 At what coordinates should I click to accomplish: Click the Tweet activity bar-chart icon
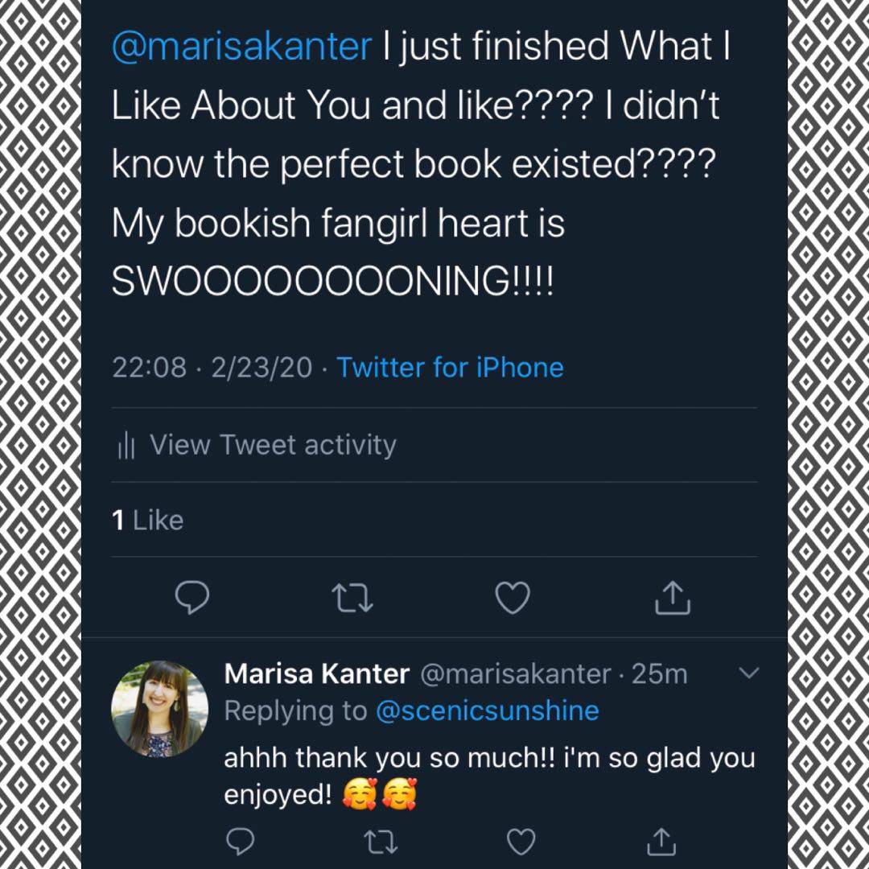pos(126,446)
